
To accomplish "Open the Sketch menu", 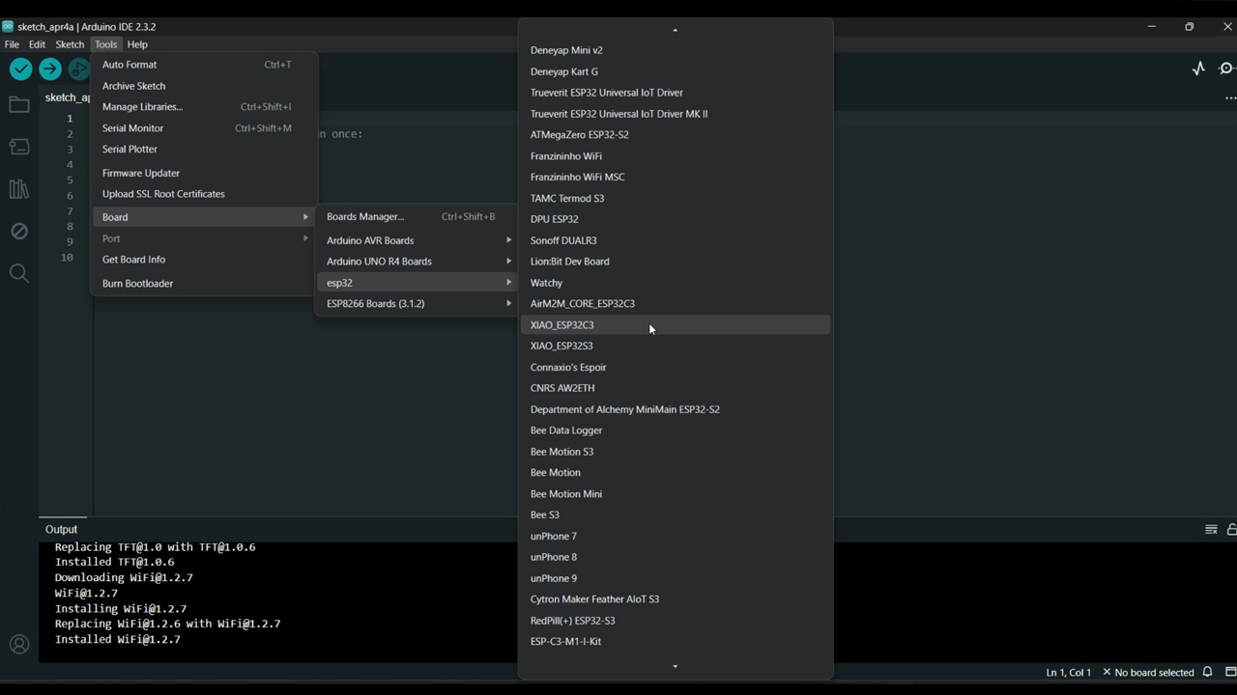I will pos(70,44).
